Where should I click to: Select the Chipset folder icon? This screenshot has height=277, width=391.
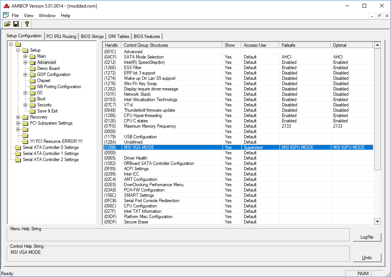33,81
